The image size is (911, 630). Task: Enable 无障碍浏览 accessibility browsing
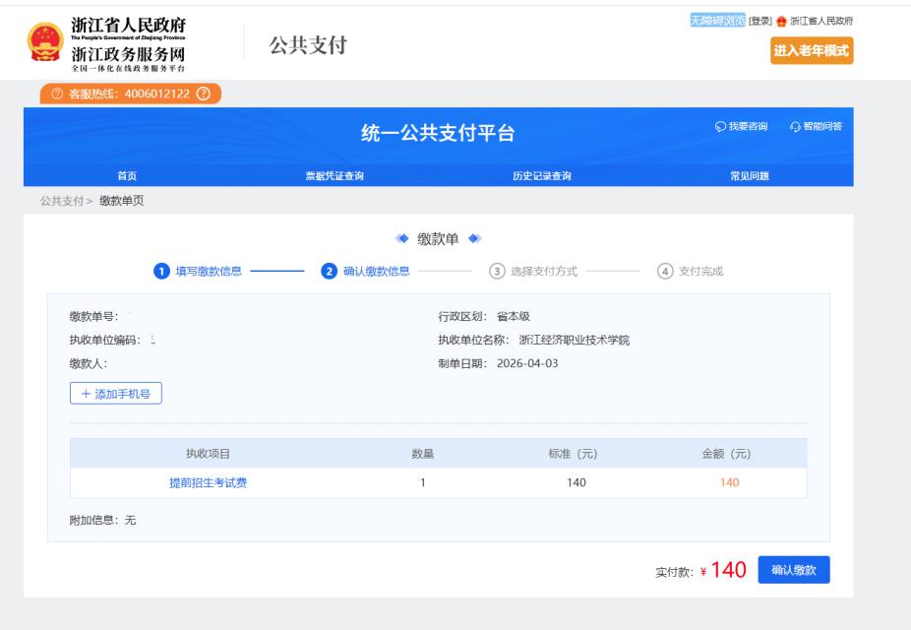click(x=717, y=21)
